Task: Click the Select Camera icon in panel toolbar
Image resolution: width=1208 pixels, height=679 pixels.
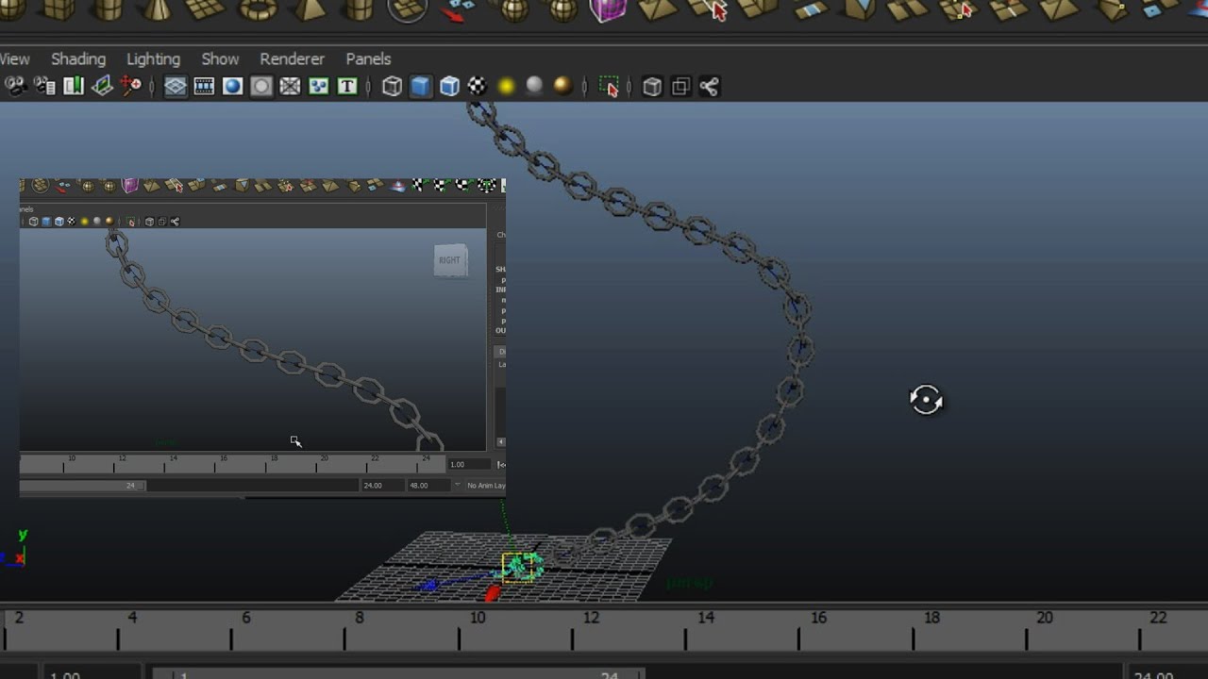Action: click(16, 87)
